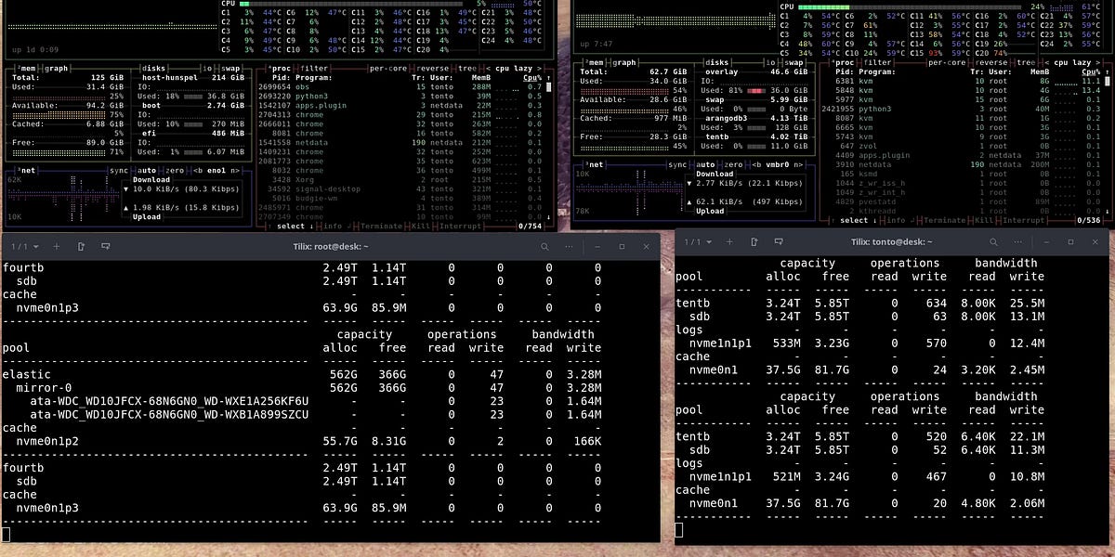Open the 1/1 session dropdown in root@desk Tilix

25,246
